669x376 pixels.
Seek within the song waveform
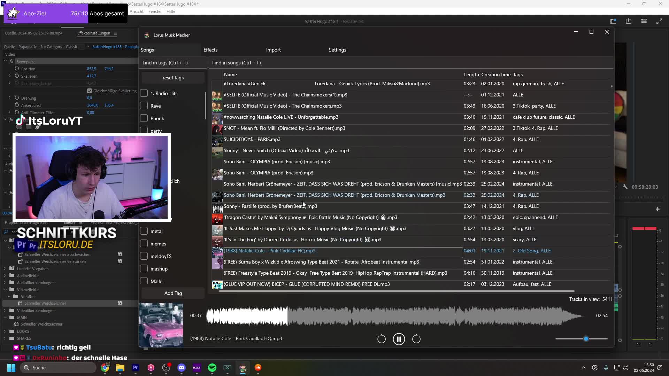[x=395, y=316]
